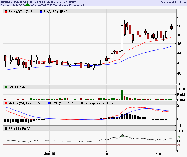Click the EMA (50): 45.42 label
The width and height of the screenshot is (187, 157).
pyautogui.click(x=55, y=12)
